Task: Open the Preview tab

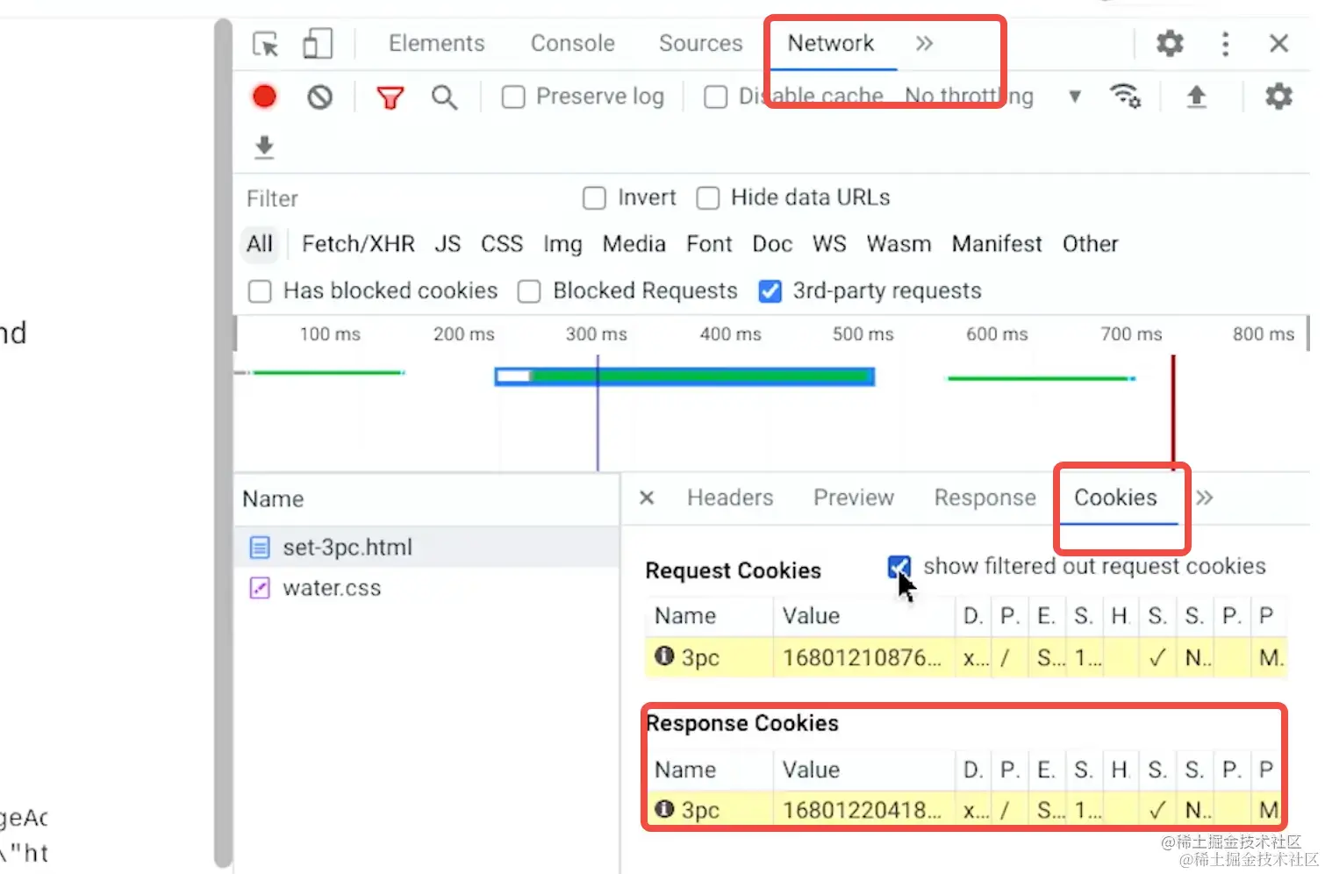Action: point(853,498)
